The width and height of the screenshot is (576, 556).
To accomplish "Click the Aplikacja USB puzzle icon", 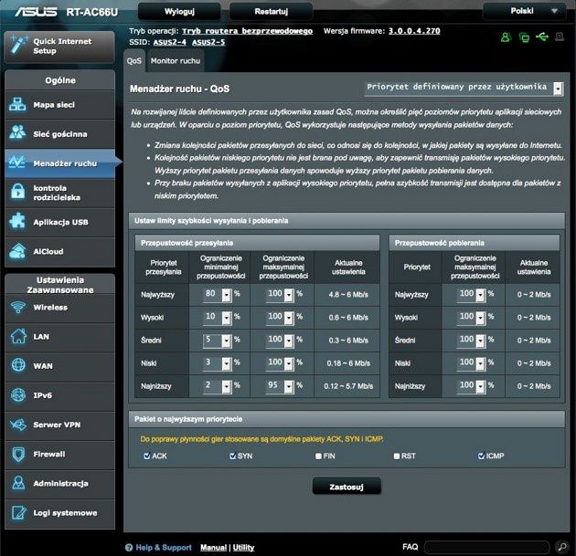I will tap(17, 221).
